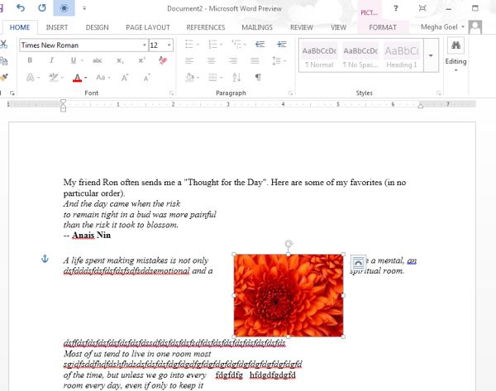This screenshot has height=391, width=496.
Task: Apply the Normal style
Action: 319,56
